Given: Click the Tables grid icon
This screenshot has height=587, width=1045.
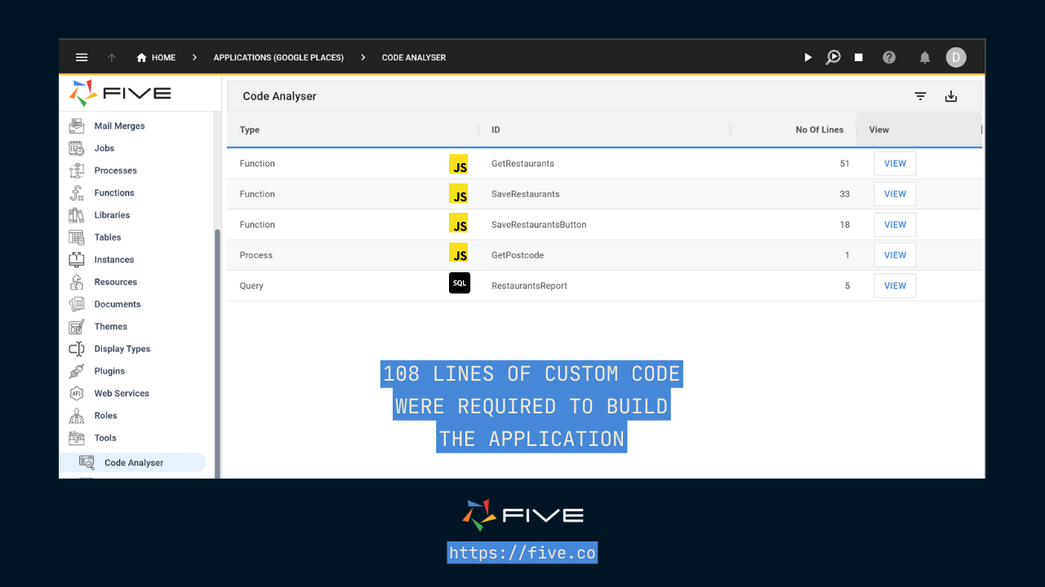Looking at the screenshot, I should pos(77,237).
